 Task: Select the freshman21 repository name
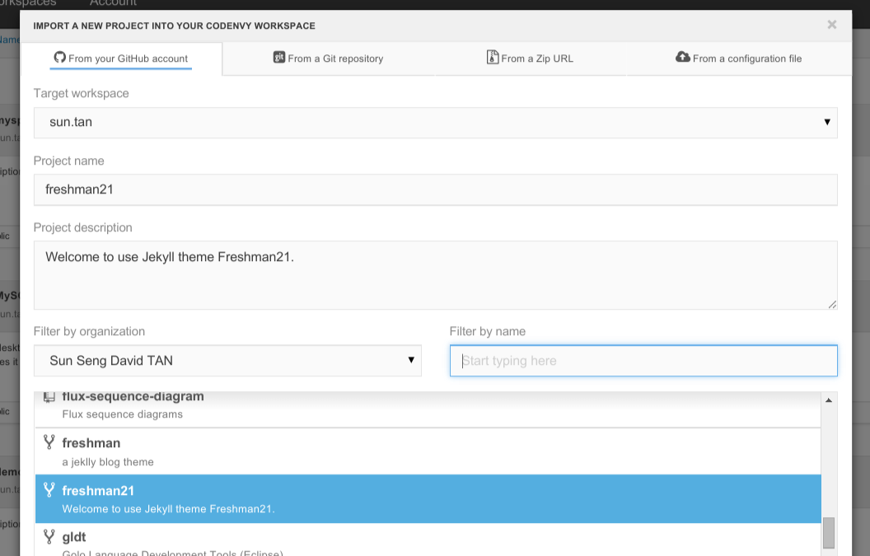pos(98,491)
